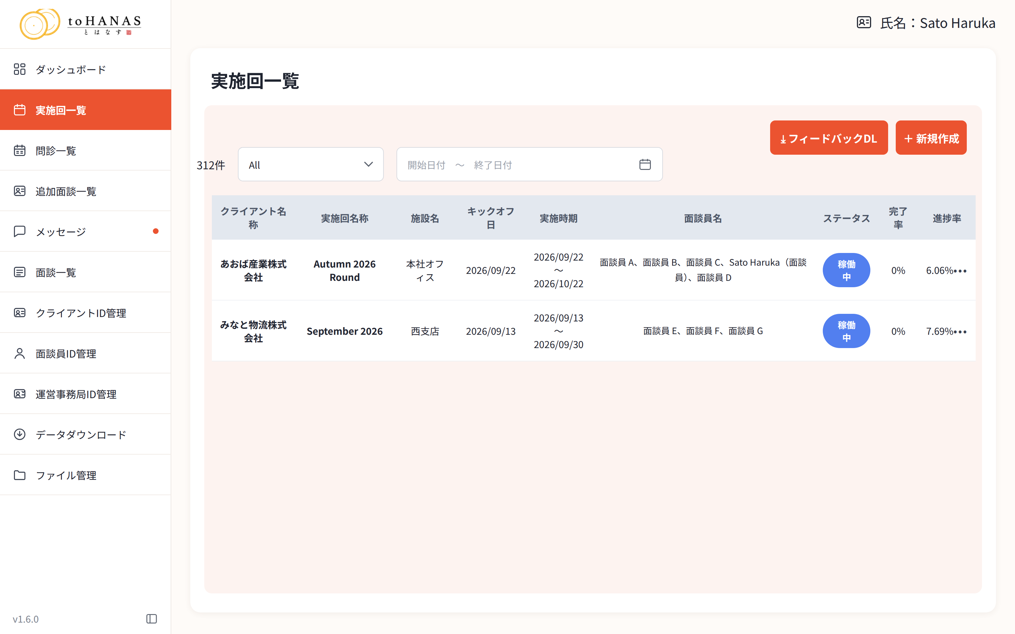Click the 西支店 facility cell
Viewport: 1015px width, 634px height.
coord(425,331)
